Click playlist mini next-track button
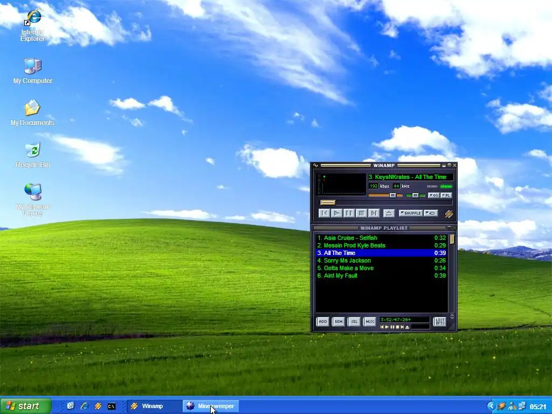Screen dimensions: 552x414 402,327
